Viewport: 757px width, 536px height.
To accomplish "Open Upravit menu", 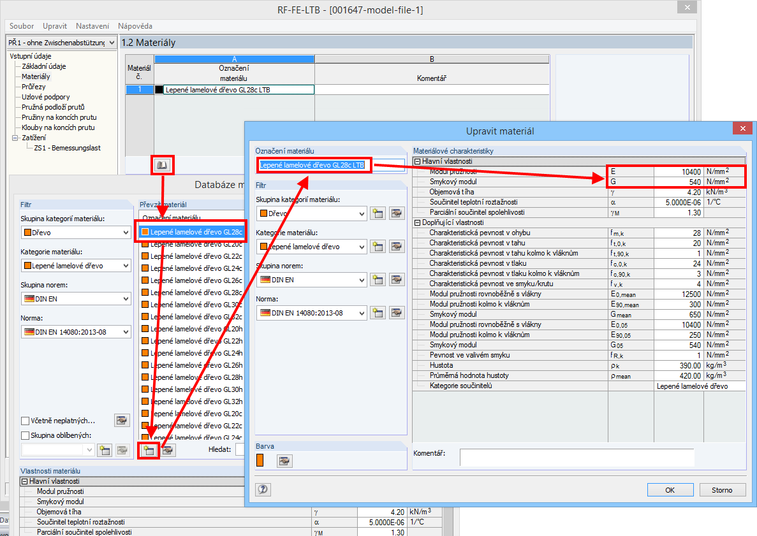I will tap(55, 26).
